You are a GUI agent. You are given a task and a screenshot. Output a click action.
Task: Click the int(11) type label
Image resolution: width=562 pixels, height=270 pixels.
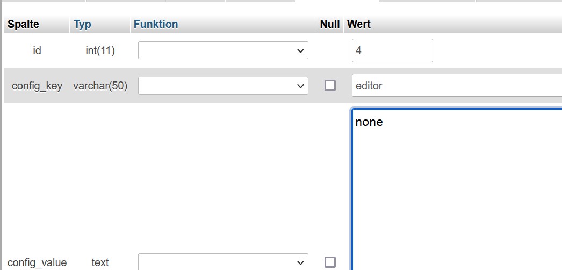click(100, 50)
